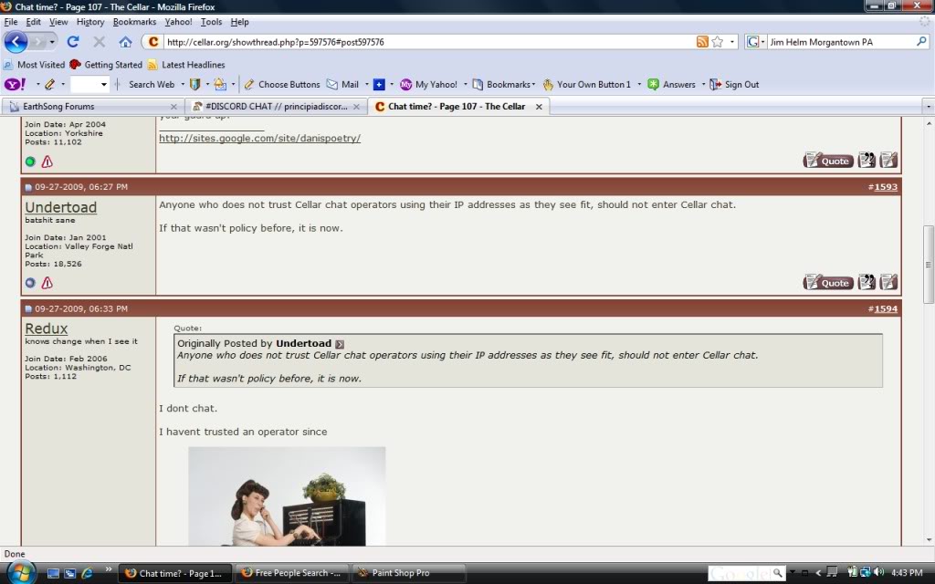Reload the page with the Refresh icon
The width and height of the screenshot is (935, 584).
pos(73,42)
